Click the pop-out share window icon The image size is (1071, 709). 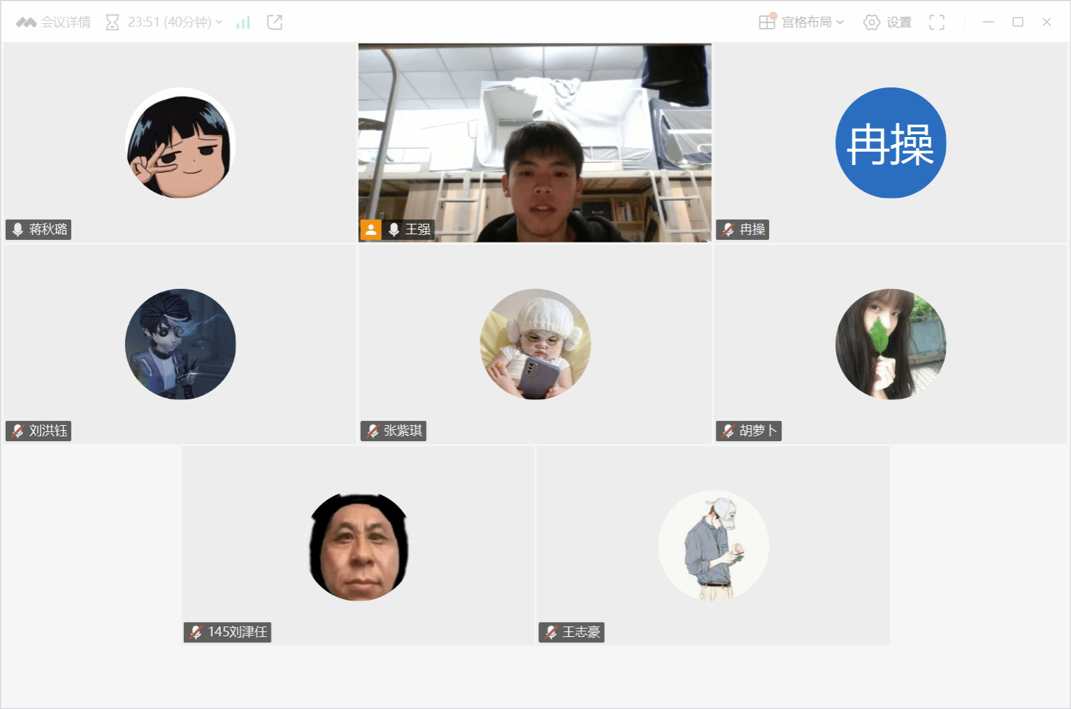point(275,22)
